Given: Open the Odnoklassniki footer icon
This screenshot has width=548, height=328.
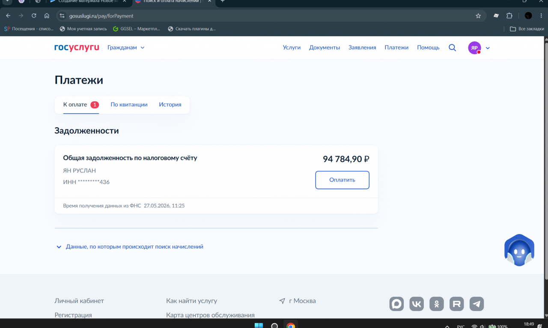Looking at the screenshot, I should pyautogui.click(x=437, y=304).
